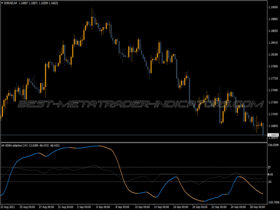The image size is (280, 210).
Task: Click the 10 Sep 00:00 time label
Action: (142, 207)
